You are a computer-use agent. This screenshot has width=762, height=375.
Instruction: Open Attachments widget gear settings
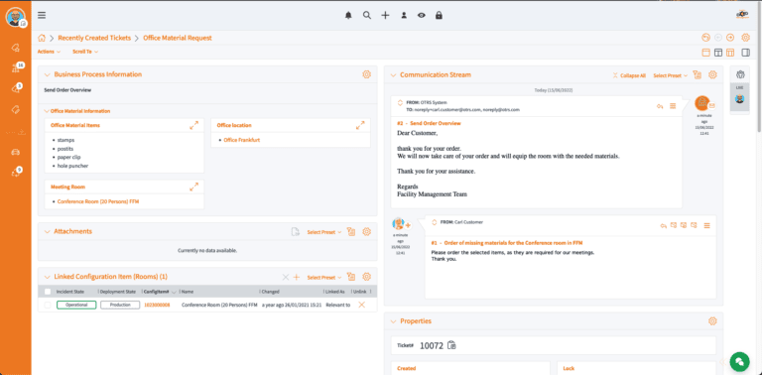367,232
